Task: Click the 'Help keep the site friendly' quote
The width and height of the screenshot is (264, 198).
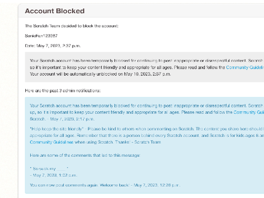Action: [57, 129]
